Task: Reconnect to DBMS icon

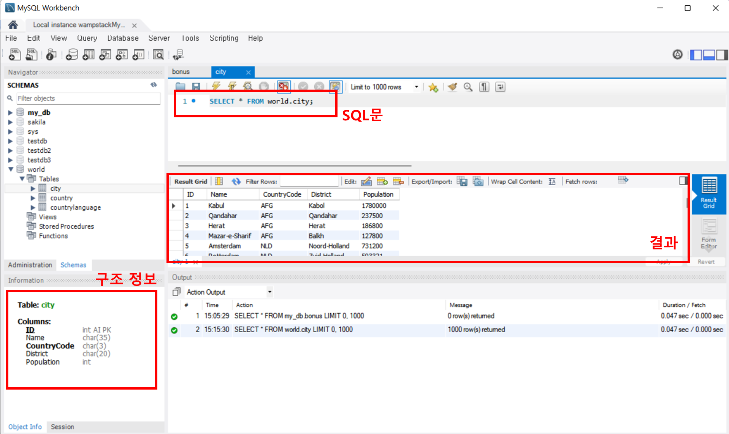Action: [x=178, y=55]
